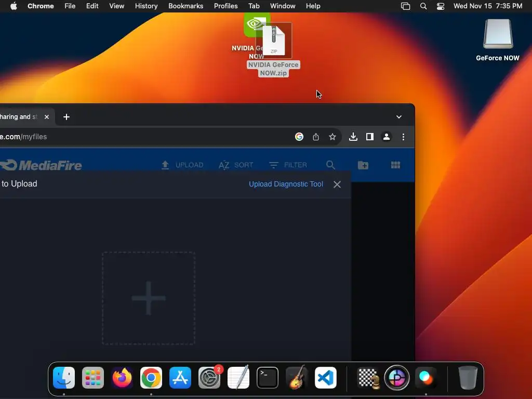Open the Chrome app menu

pos(41,6)
